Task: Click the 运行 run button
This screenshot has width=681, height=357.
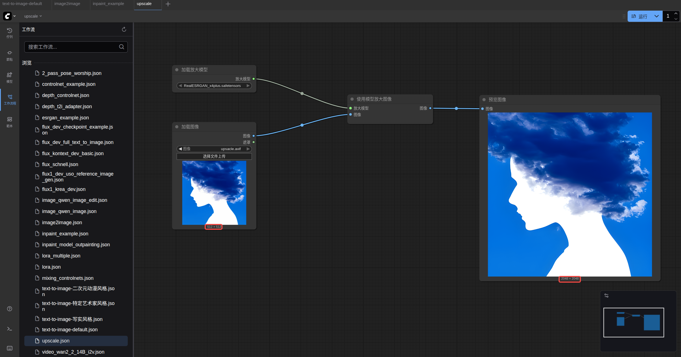Action: pos(640,16)
